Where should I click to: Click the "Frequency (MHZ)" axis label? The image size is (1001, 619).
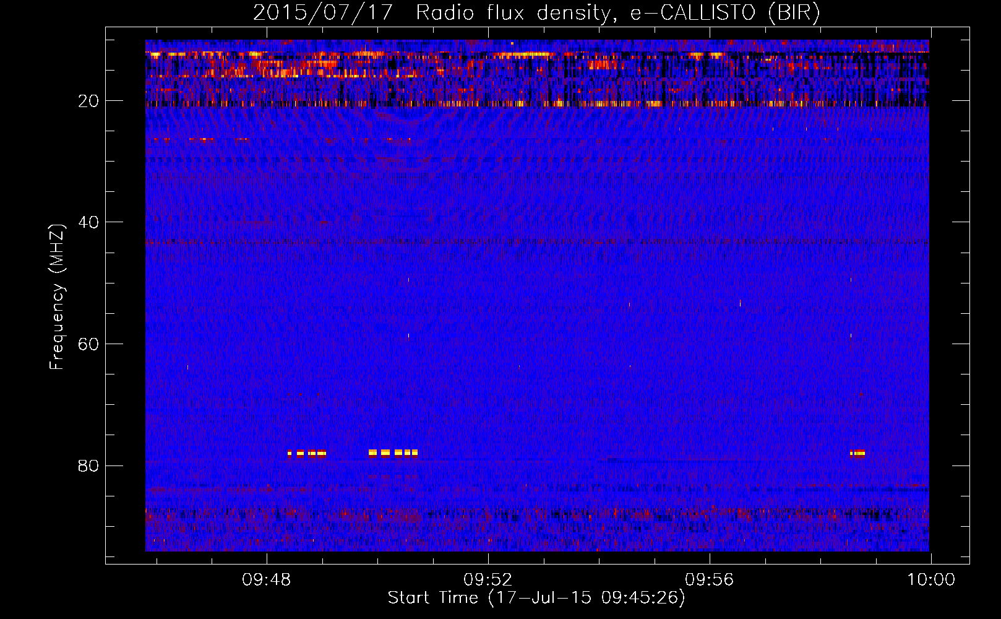[57, 297]
